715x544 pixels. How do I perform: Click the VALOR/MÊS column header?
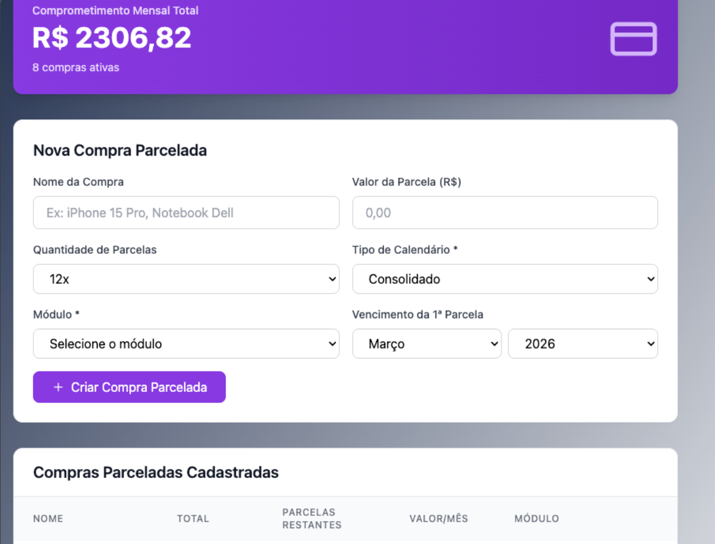(438, 518)
